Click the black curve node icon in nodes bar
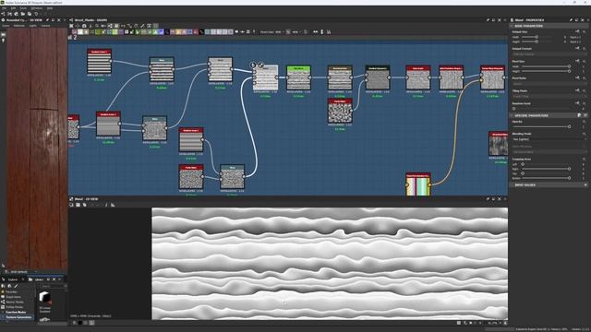Viewport: 591px width, 332px height. coord(201,32)
